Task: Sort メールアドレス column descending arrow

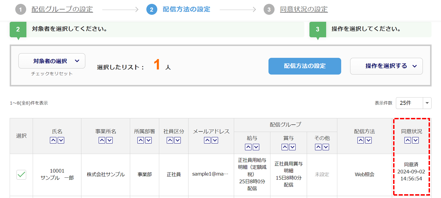Action: 215,140
